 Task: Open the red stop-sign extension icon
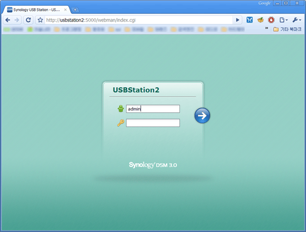[271, 20]
